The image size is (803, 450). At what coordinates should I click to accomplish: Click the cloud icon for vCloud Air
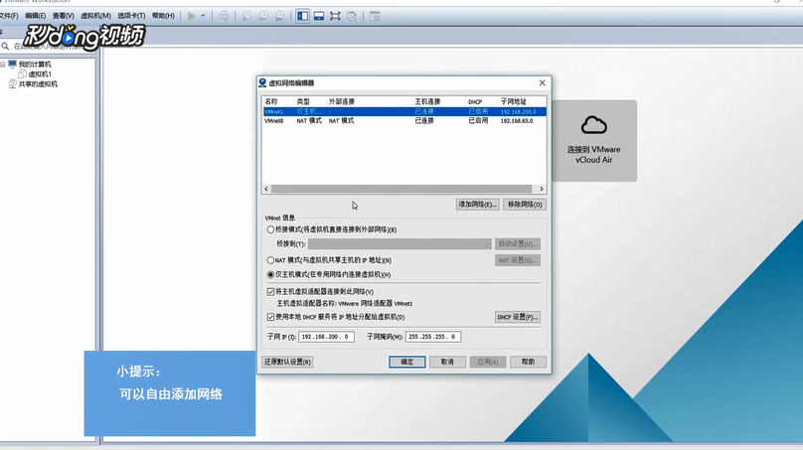pyautogui.click(x=594, y=125)
